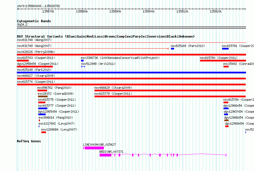Screen dimensions: 254x171
Task: Click the esv996614 (Pang2010) tiny red marker
Action: (39, 120)
